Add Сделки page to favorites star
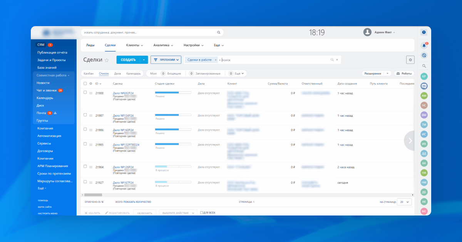 [107, 60]
